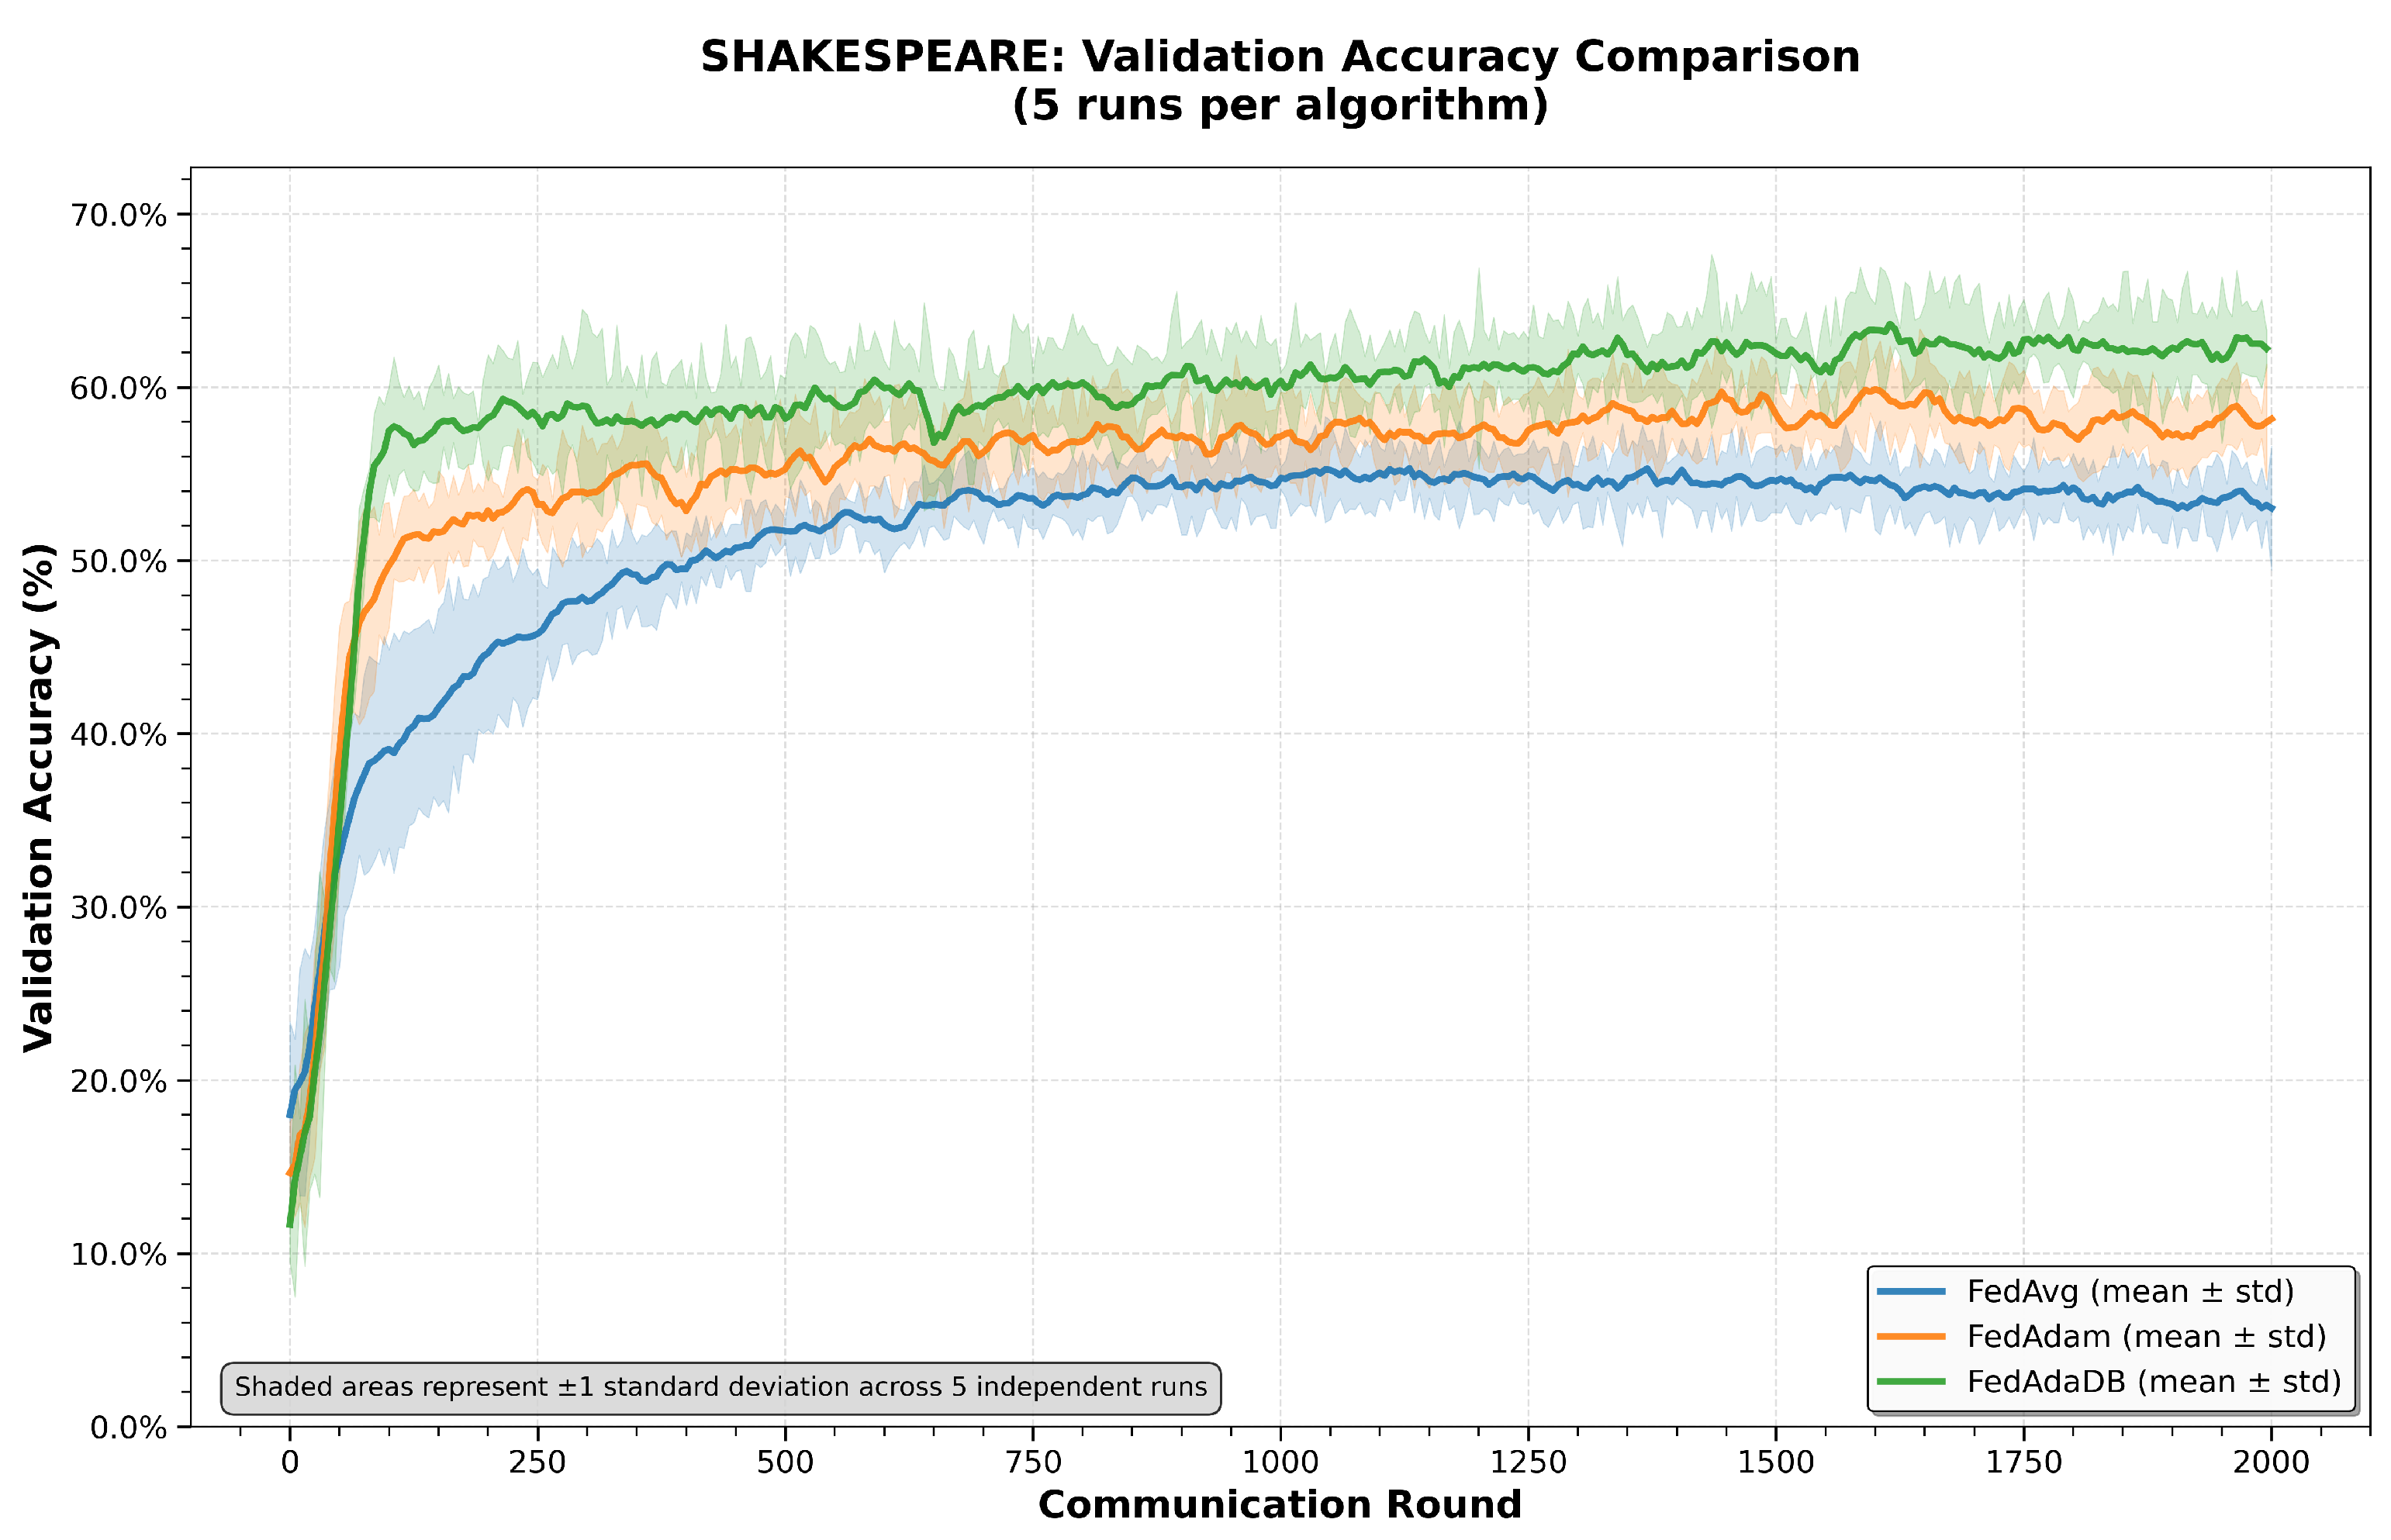2391x1540 pixels.
Task: Click the 50.0% y-axis tick label
Action: [x=118, y=561]
